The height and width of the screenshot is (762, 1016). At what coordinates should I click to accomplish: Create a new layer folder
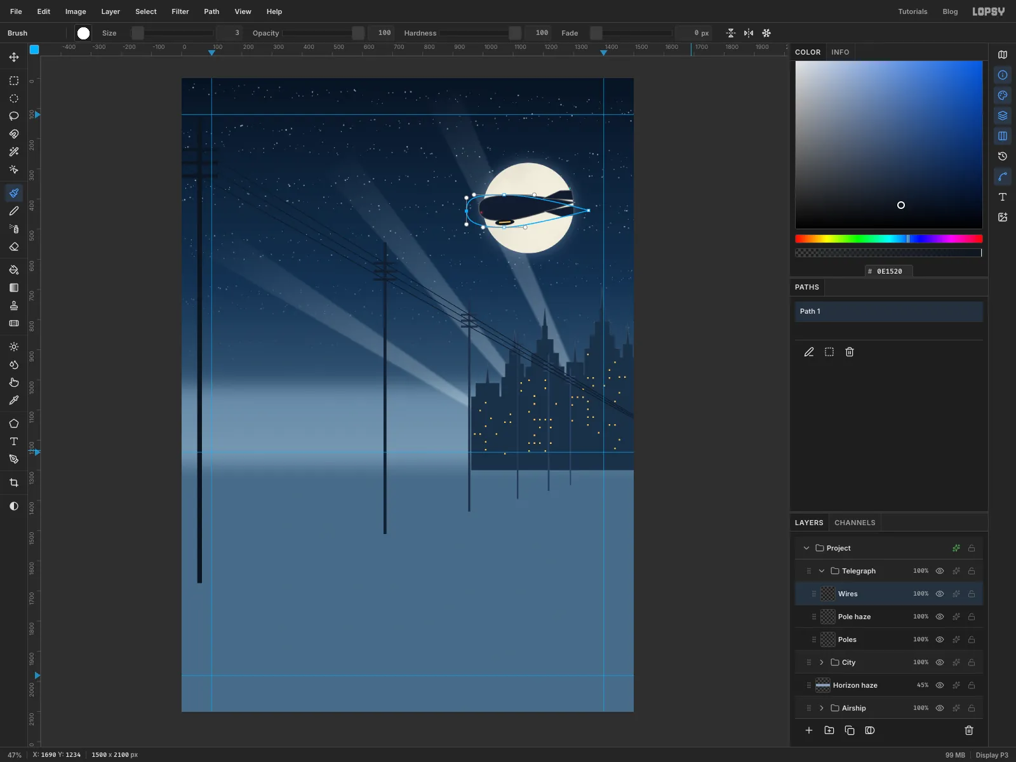829,730
